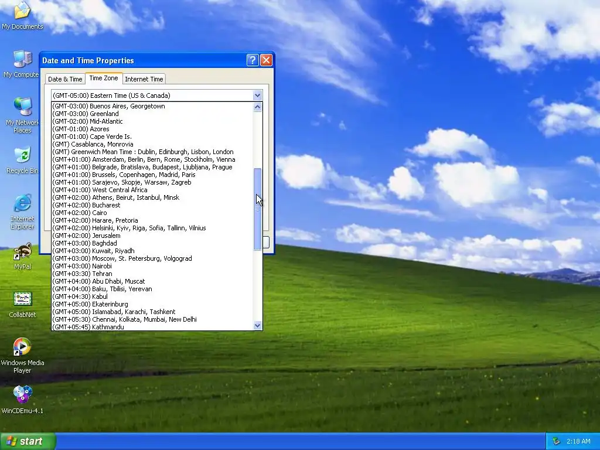Select Athens, Beirut, Istanbul, Minsk
This screenshot has width=600, height=450.
pyautogui.click(x=152, y=197)
